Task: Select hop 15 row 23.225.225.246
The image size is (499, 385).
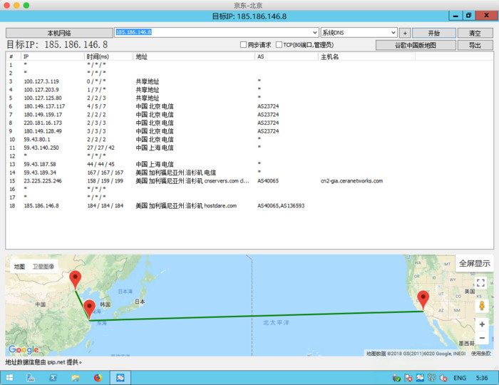Action: 249,180
